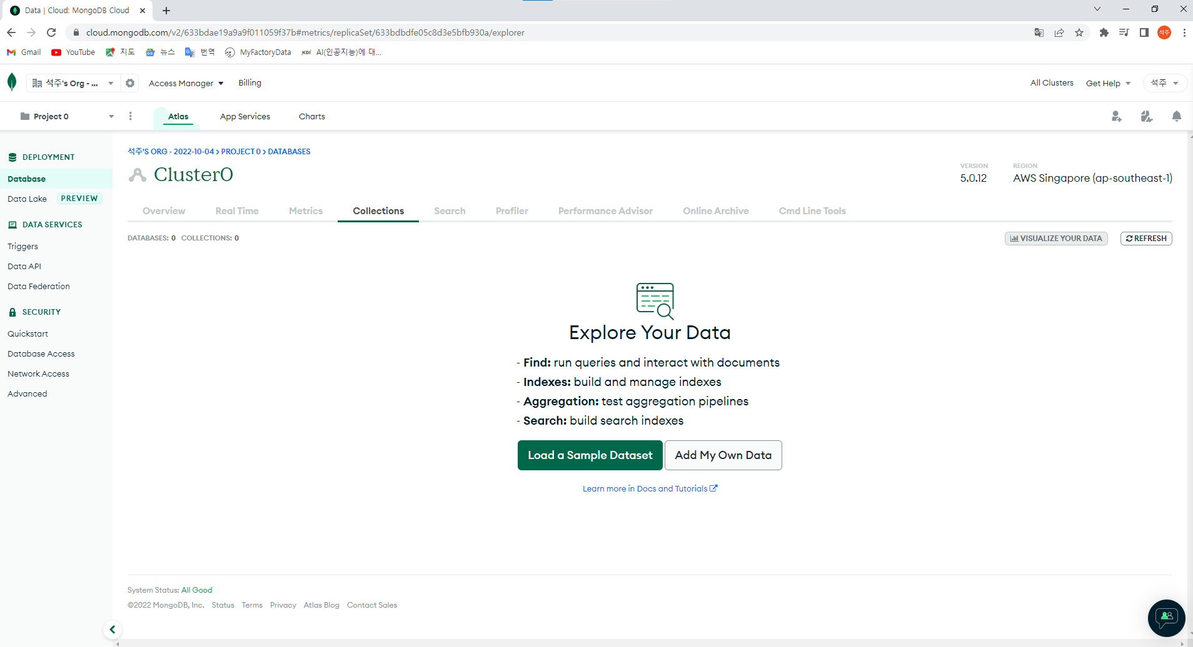Open the user account menu dropdown

1165,83
